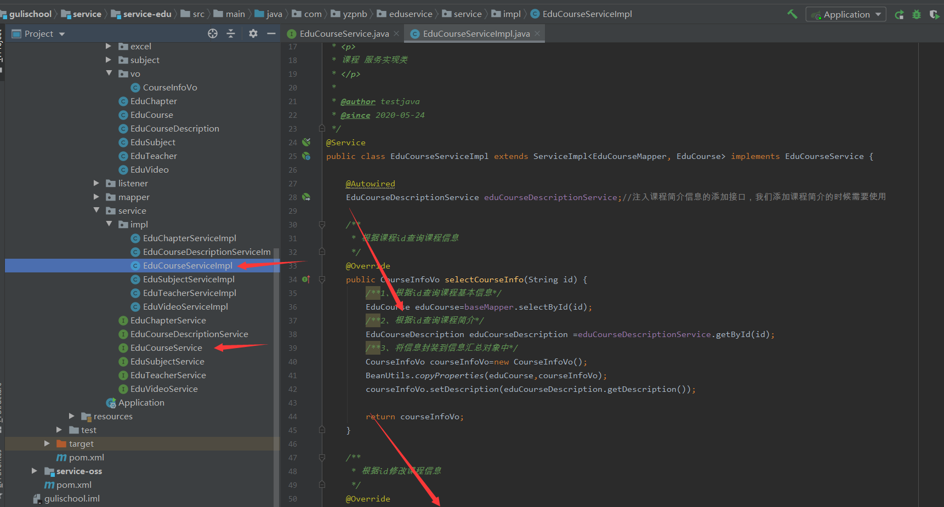Expand the listener folder
This screenshot has width=944, height=507.
point(96,183)
